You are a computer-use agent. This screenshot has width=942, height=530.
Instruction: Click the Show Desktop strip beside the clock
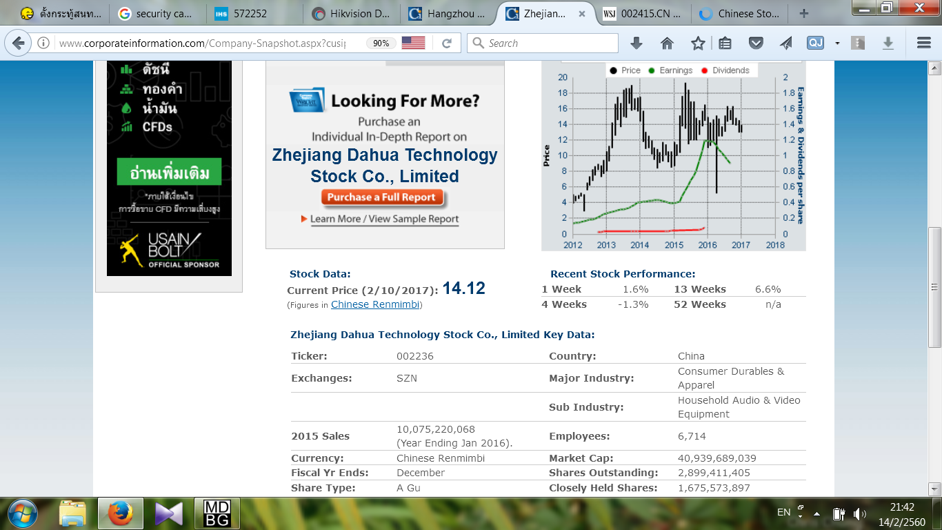point(937,513)
